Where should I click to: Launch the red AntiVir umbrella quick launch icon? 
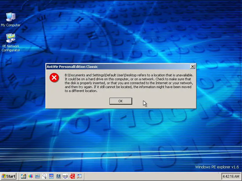[x=72, y=176]
